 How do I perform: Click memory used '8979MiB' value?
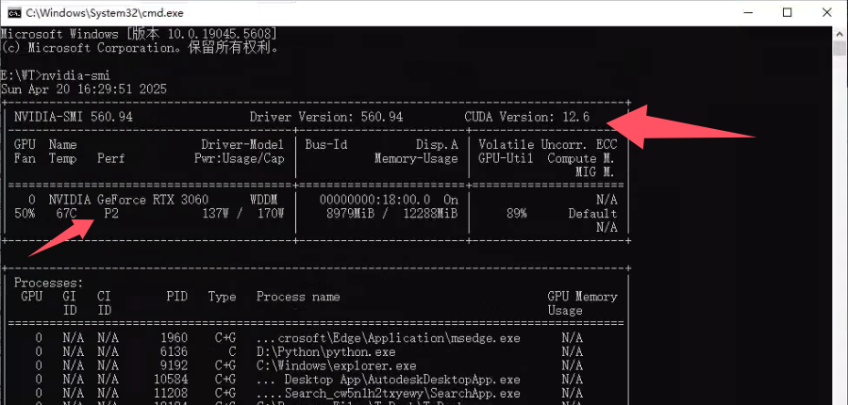[x=351, y=213]
